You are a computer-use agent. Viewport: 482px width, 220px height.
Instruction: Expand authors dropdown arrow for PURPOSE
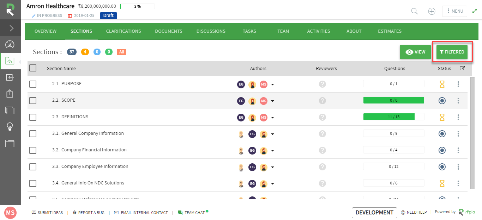(272, 85)
